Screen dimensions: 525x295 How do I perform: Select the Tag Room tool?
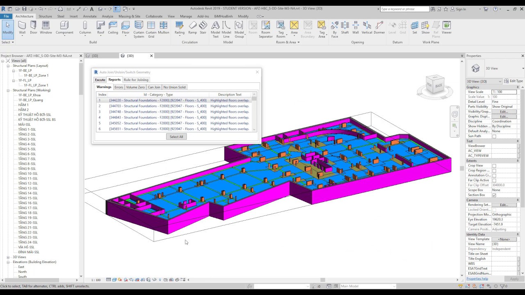(x=281, y=29)
